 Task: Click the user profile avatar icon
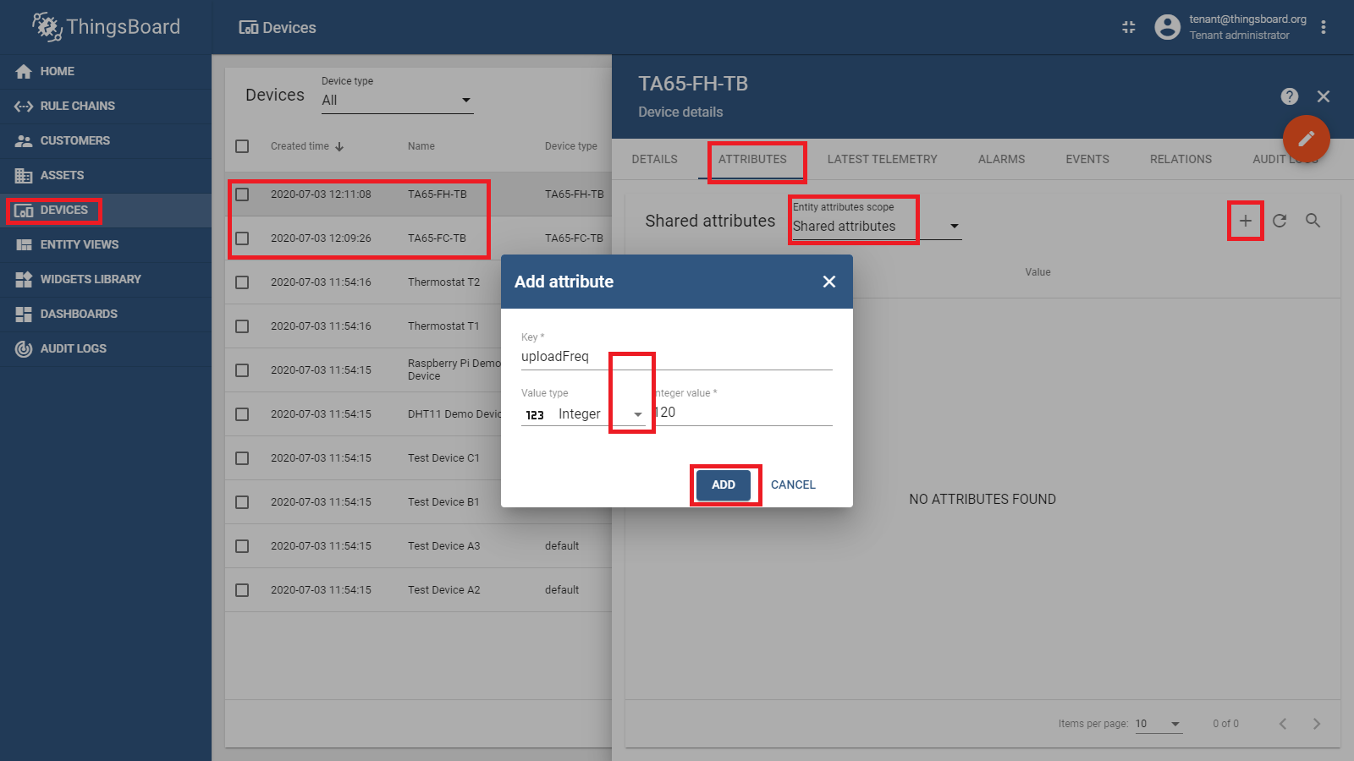click(1167, 27)
